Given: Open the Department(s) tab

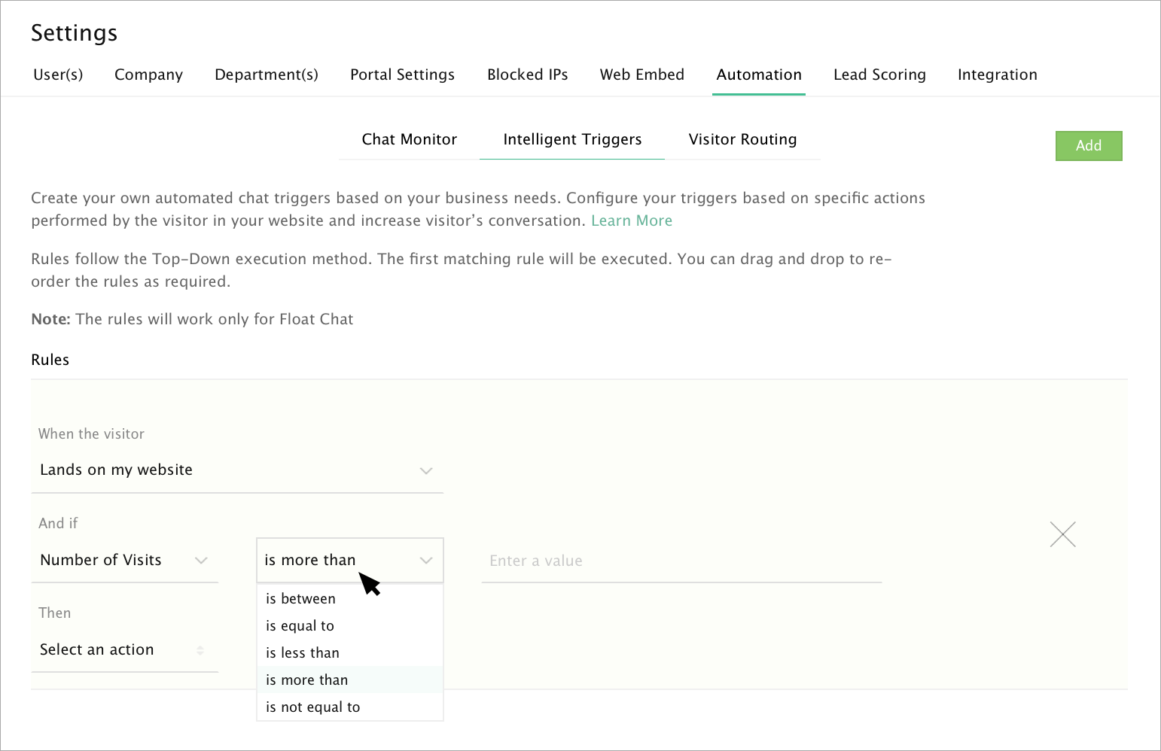Looking at the screenshot, I should pos(267,75).
